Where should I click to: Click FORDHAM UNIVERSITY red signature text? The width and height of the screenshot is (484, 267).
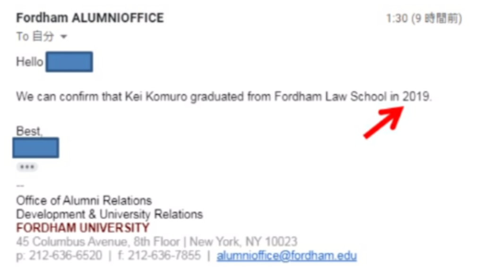pos(83,228)
